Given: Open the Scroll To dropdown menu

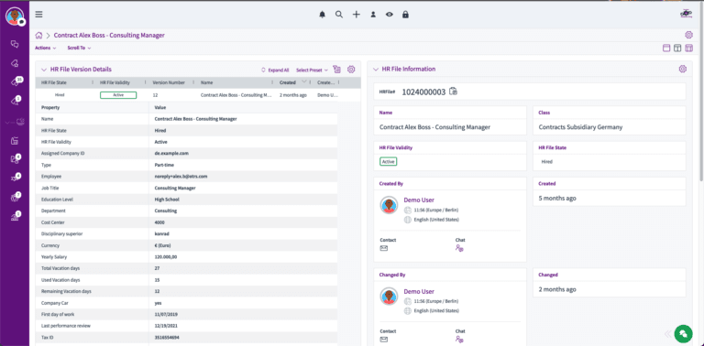Looking at the screenshot, I should pyautogui.click(x=79, y=48).
